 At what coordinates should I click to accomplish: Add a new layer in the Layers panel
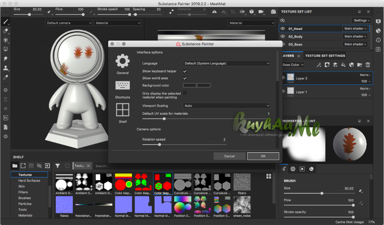click(335, 65)
